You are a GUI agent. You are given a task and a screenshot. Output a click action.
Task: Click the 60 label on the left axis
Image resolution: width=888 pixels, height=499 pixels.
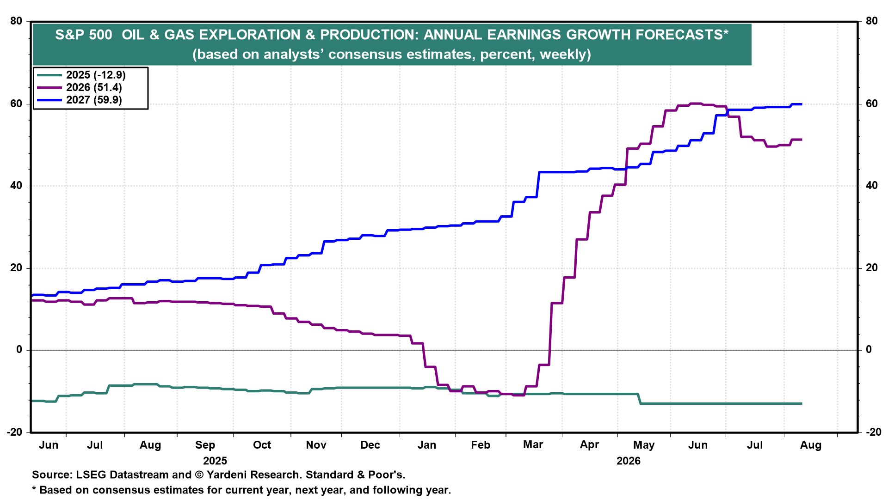(x=16, y=103)
